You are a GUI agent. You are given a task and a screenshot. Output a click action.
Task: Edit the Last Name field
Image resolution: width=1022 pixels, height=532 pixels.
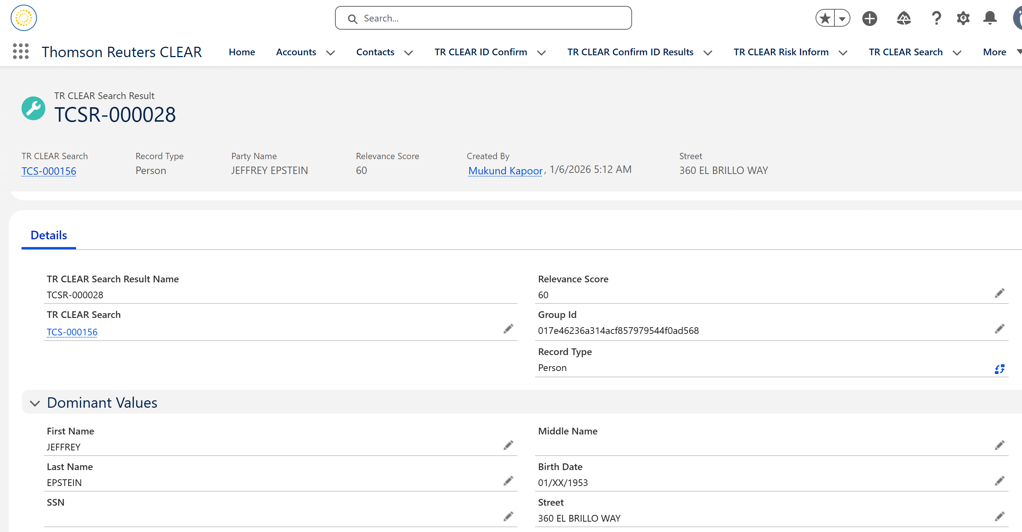click(x=508, y=481)
